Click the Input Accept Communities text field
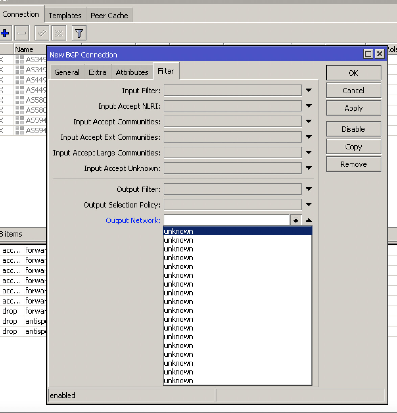The image size is (397, 413). click(233, 122)
